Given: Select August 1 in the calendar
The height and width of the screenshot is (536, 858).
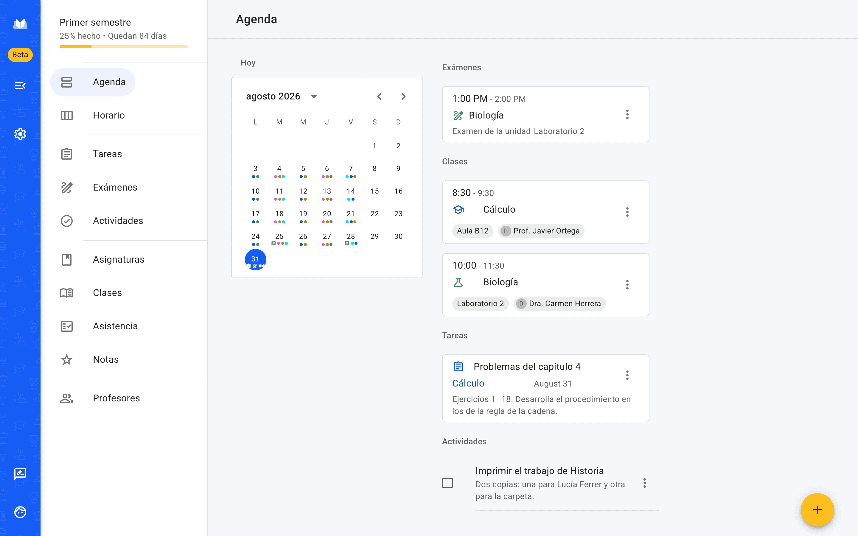Looking at the screenshot, I should (374, 146).
